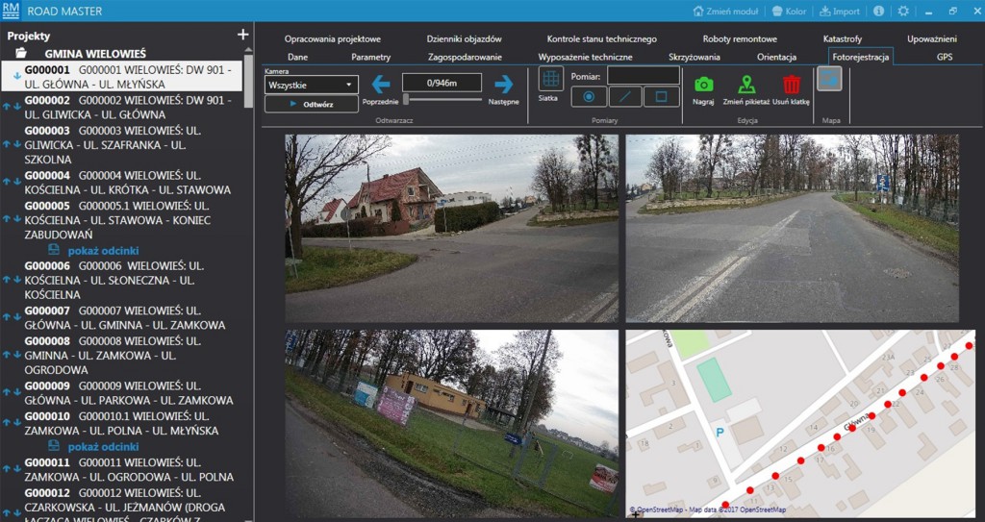Open the settings gear icon

[903, 12]
